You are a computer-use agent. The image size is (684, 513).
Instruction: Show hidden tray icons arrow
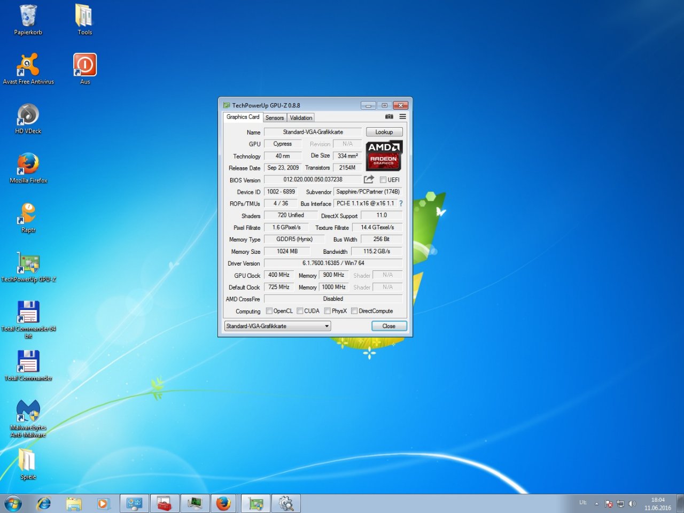[596, 504]
